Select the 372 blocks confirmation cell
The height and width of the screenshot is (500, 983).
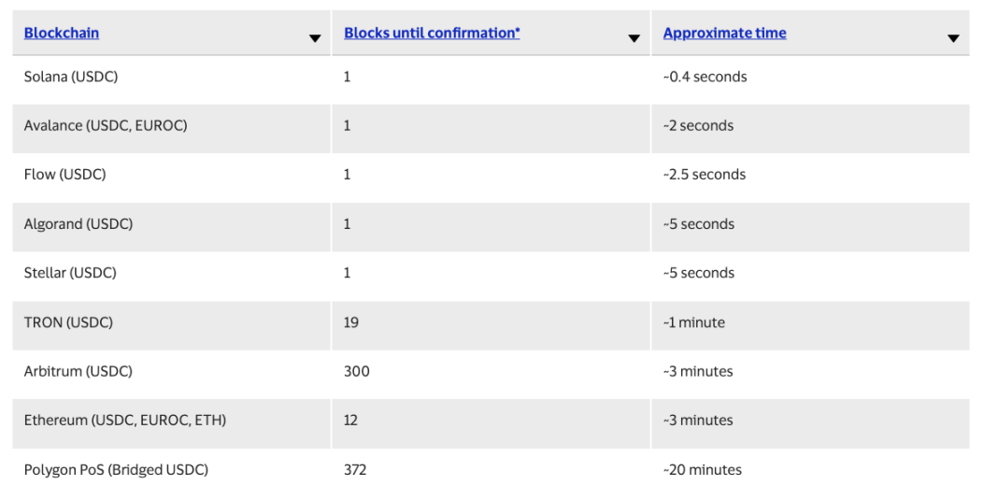[355, 469]
